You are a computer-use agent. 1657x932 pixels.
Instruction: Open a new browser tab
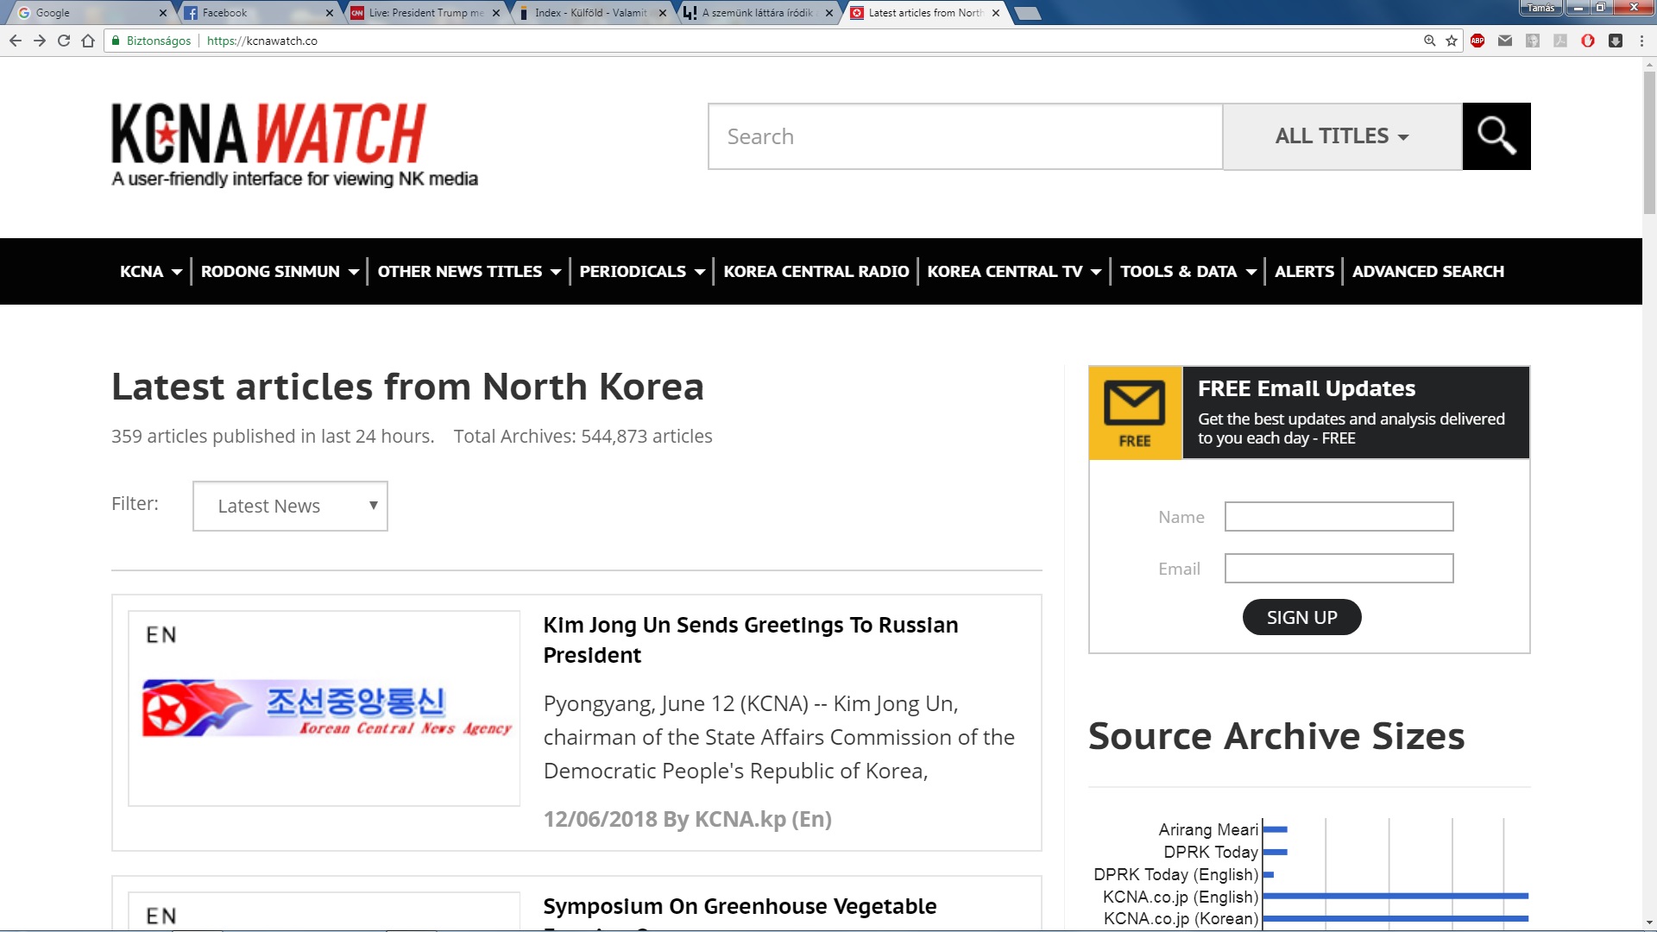pos(1027,13)
